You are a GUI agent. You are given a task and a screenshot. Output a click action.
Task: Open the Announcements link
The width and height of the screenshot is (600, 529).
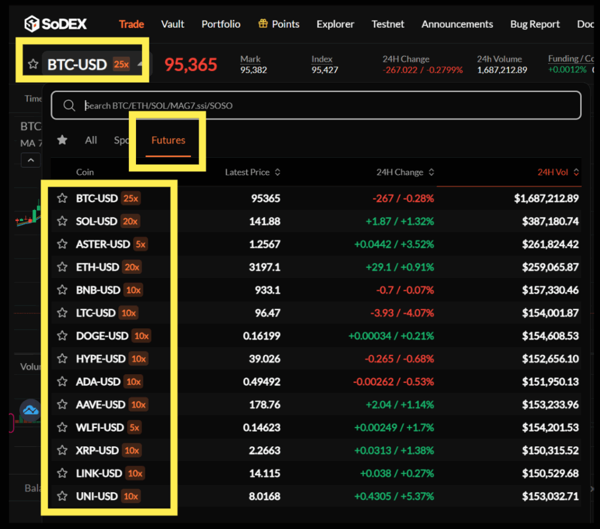tap(457, 24)
